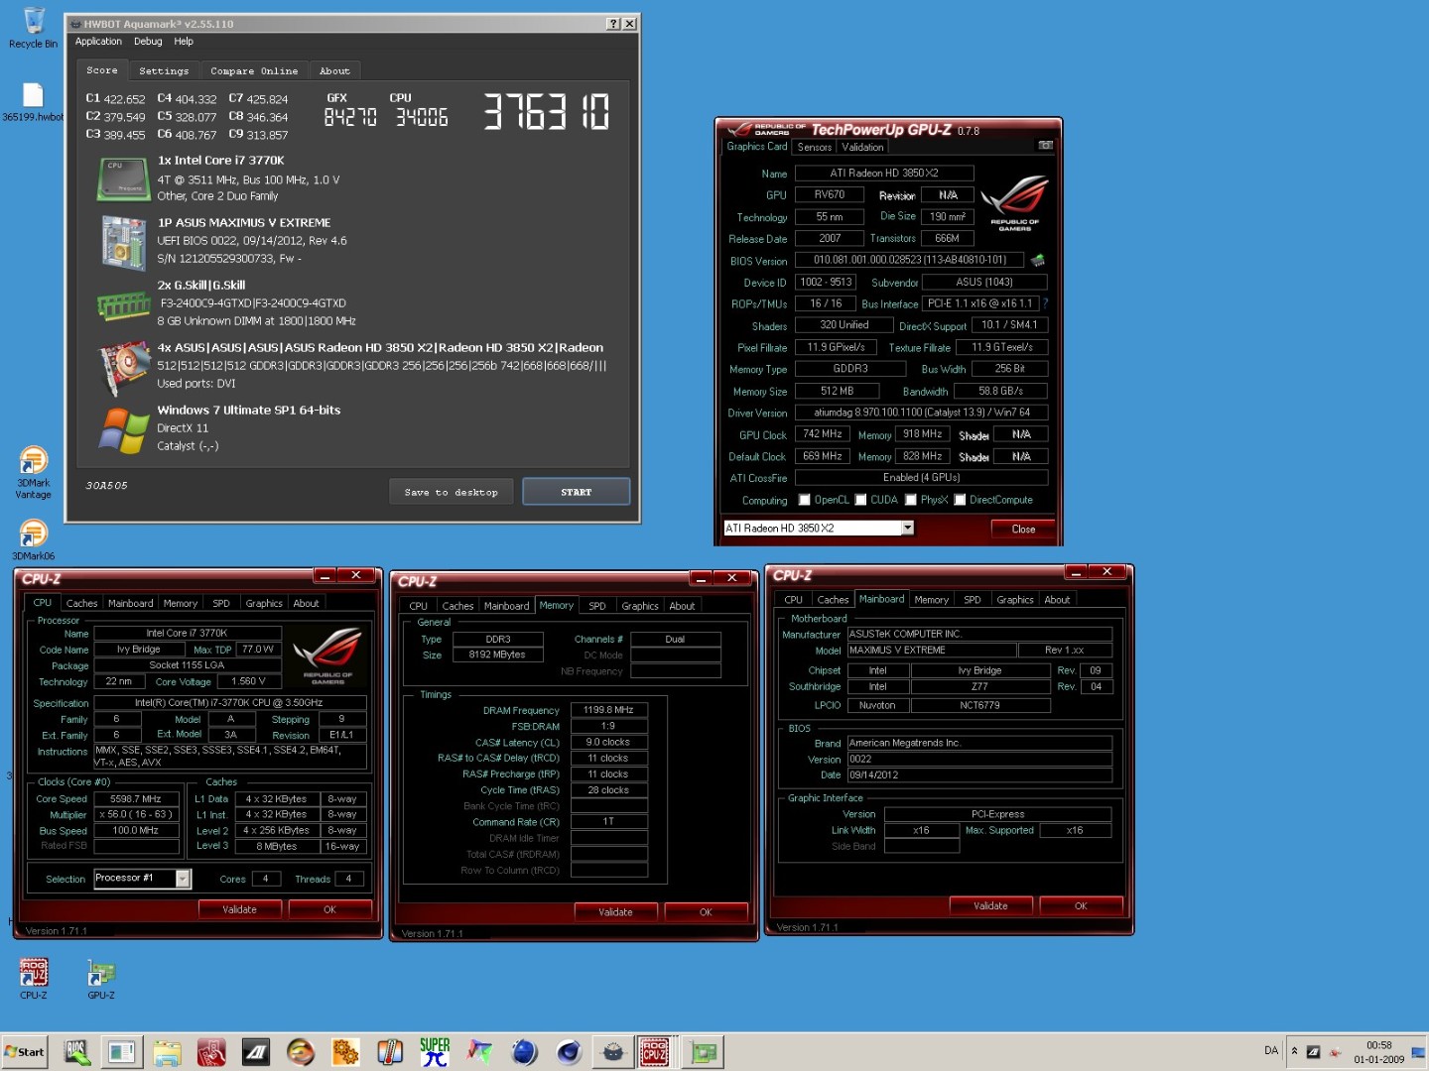This screenshot has height=1071, width=1429.
Task: Open the blue globe taskbar icon
Action: coord(524,1051)
